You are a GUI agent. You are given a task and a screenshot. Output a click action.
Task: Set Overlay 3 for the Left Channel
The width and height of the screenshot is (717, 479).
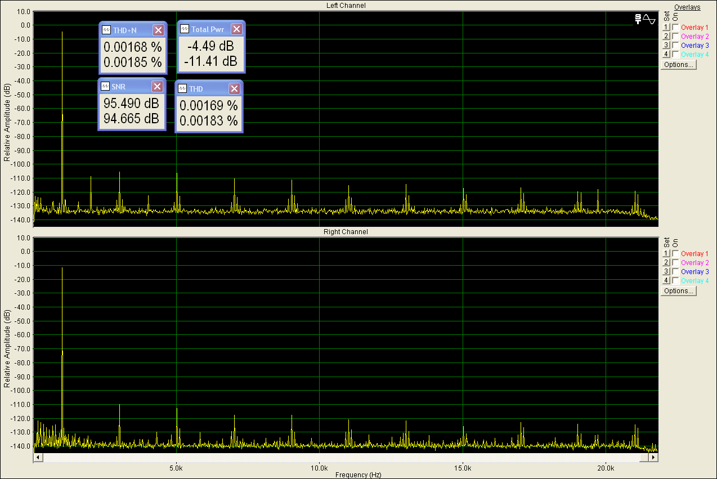(x=666, y=45)
